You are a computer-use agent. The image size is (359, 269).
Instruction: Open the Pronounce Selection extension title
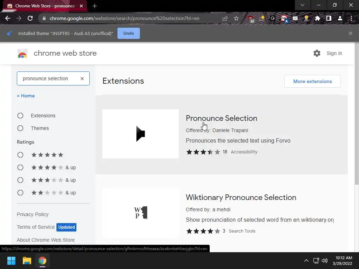pyautogui.click(x=222, y=118)
